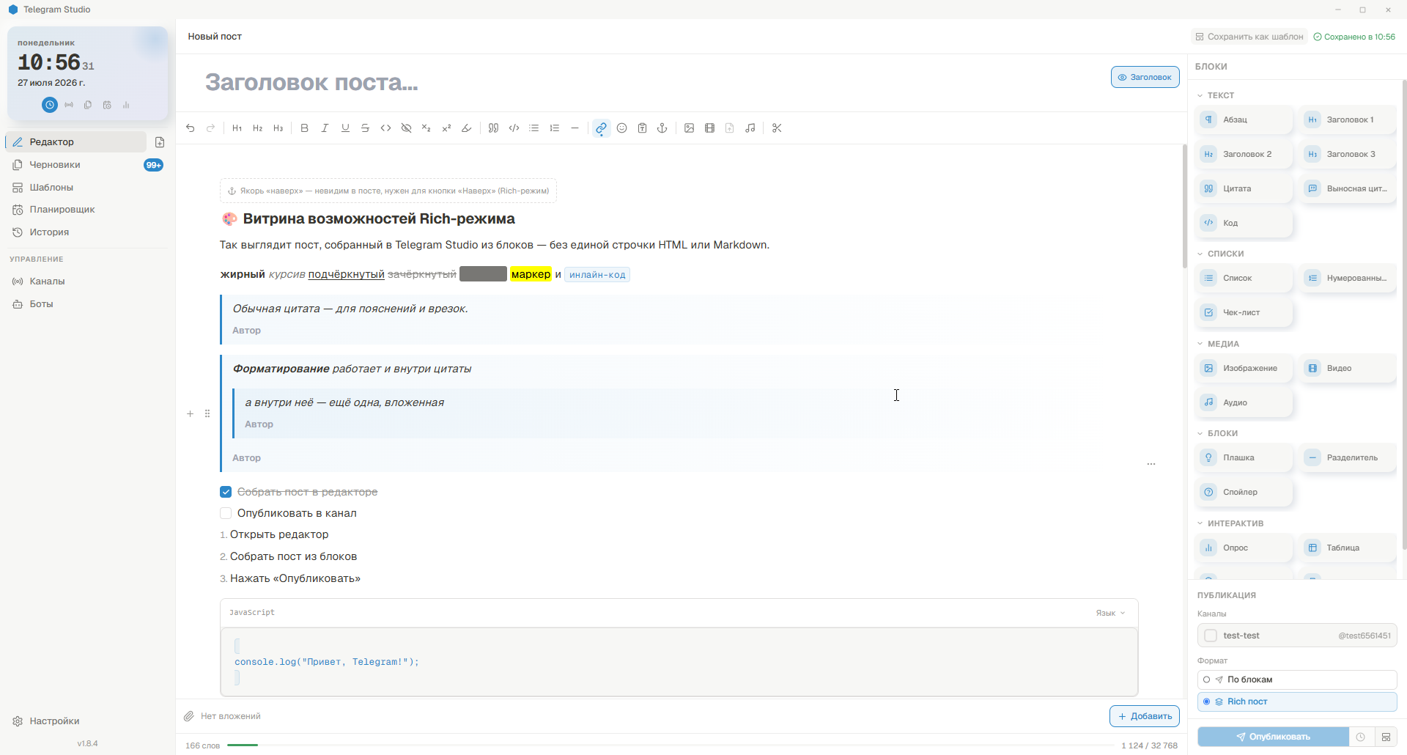Toggle underline formatting in the toolbar
The width and height of the screenshot is (1407, 755).
346,128
